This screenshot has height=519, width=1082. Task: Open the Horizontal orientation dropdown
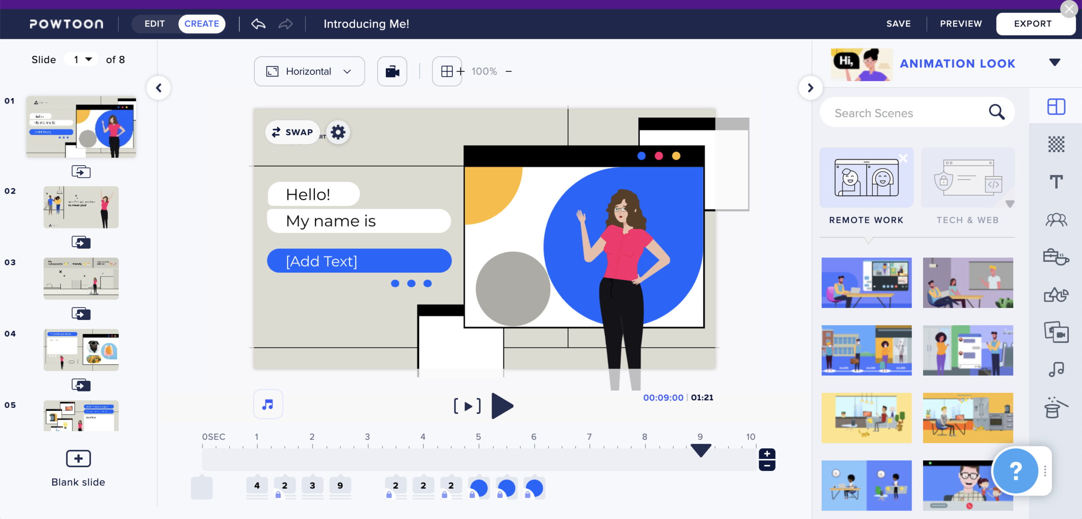point(309,71)
